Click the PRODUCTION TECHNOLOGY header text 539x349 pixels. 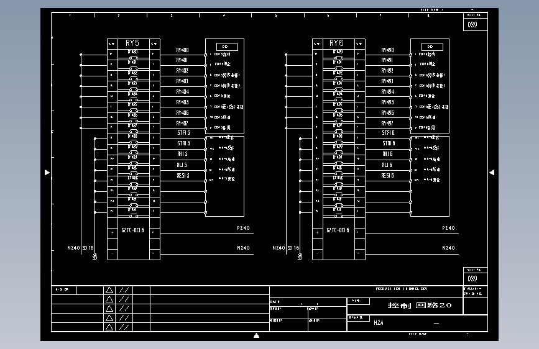pyautogui.click(x=401, y=289)
